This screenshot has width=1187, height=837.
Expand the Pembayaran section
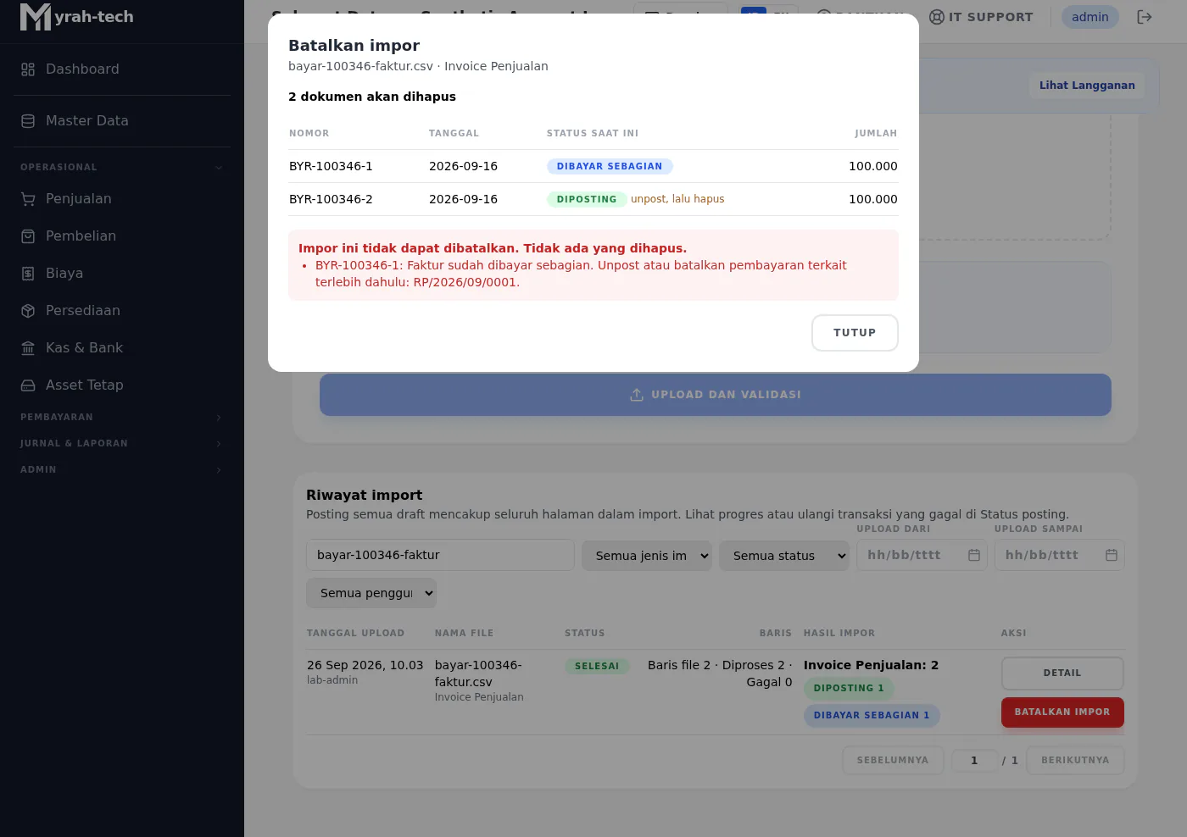122,418
